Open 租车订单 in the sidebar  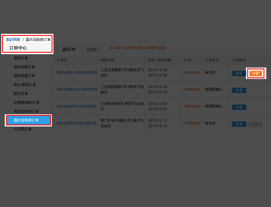(x=21, y=93)
